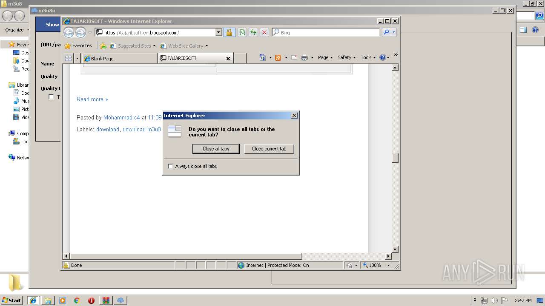
Task: Expand the Home button dropdown arrow
Action: 270,57
